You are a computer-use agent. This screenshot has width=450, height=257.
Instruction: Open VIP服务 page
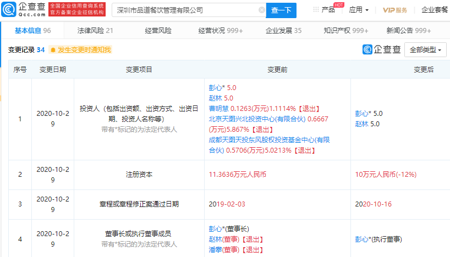[x=395, y=10]
